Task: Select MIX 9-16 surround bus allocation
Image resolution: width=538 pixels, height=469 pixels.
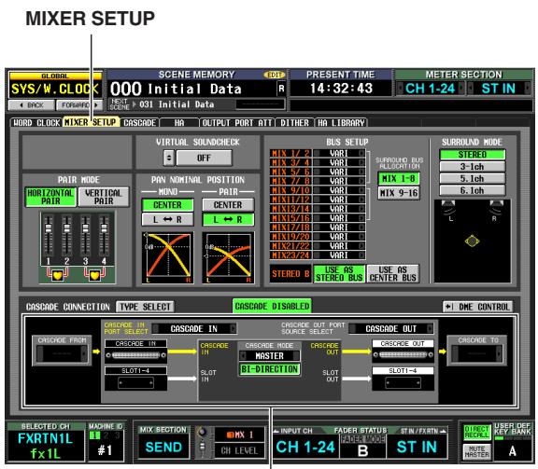Action: coord(398,193)
